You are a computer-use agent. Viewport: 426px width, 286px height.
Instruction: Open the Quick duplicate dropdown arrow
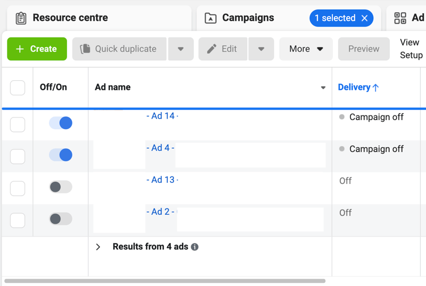tap(181, 49)
